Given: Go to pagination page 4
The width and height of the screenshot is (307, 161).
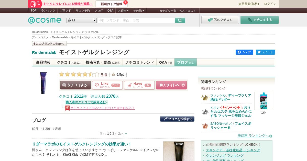Looking at the screenshot, I should 116,134.
